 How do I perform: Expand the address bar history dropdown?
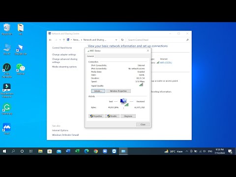[x=116, y=40]
